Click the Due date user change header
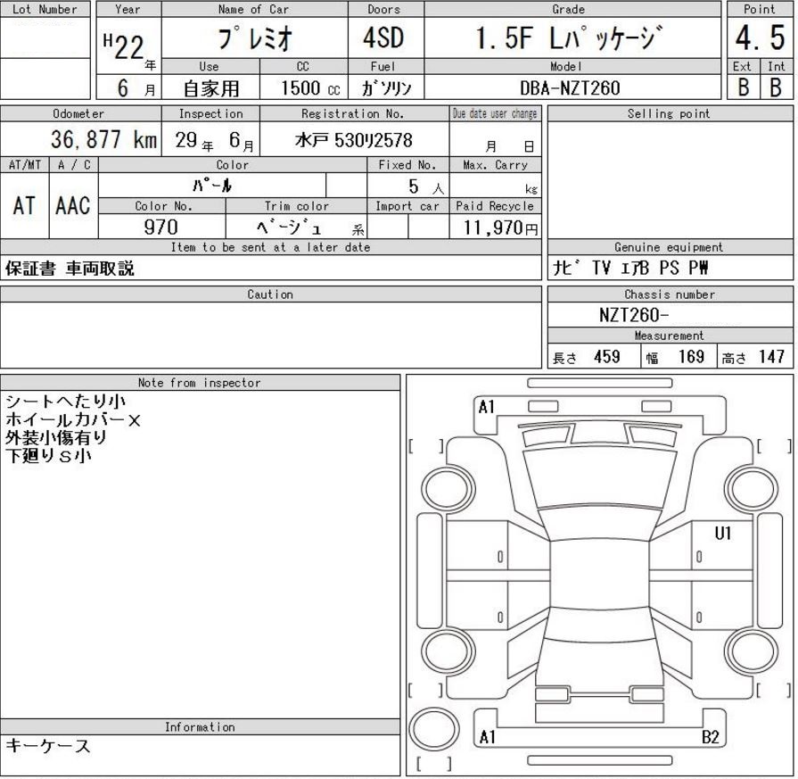The width and height of the screenshot is (798, 779). click(495, 113)
